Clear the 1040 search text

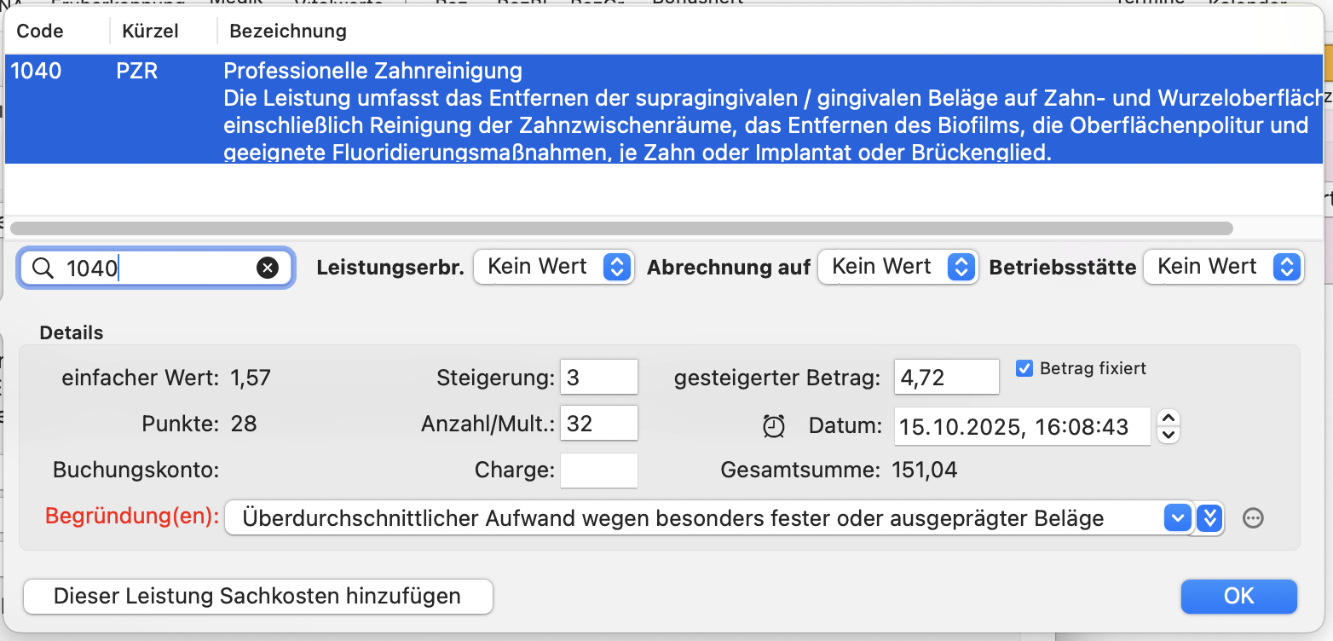268,269
